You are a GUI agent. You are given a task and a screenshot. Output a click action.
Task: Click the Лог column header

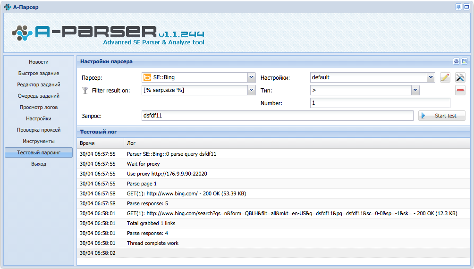[x=297, y=143]
